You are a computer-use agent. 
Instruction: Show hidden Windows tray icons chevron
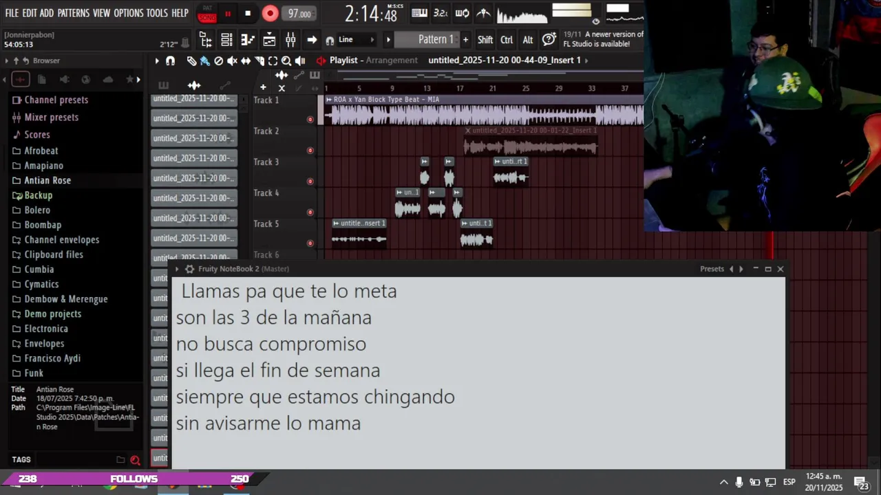pos(723,482)
